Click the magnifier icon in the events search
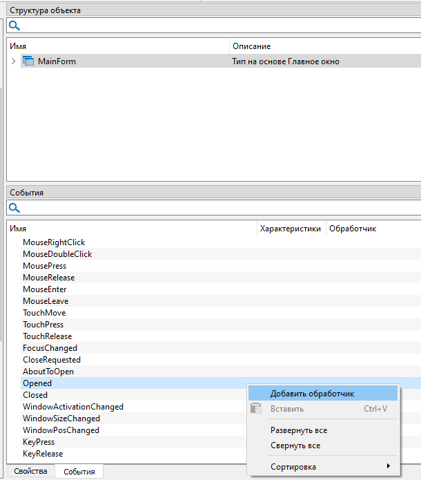 pyautogui.click(x=14, y=208)
